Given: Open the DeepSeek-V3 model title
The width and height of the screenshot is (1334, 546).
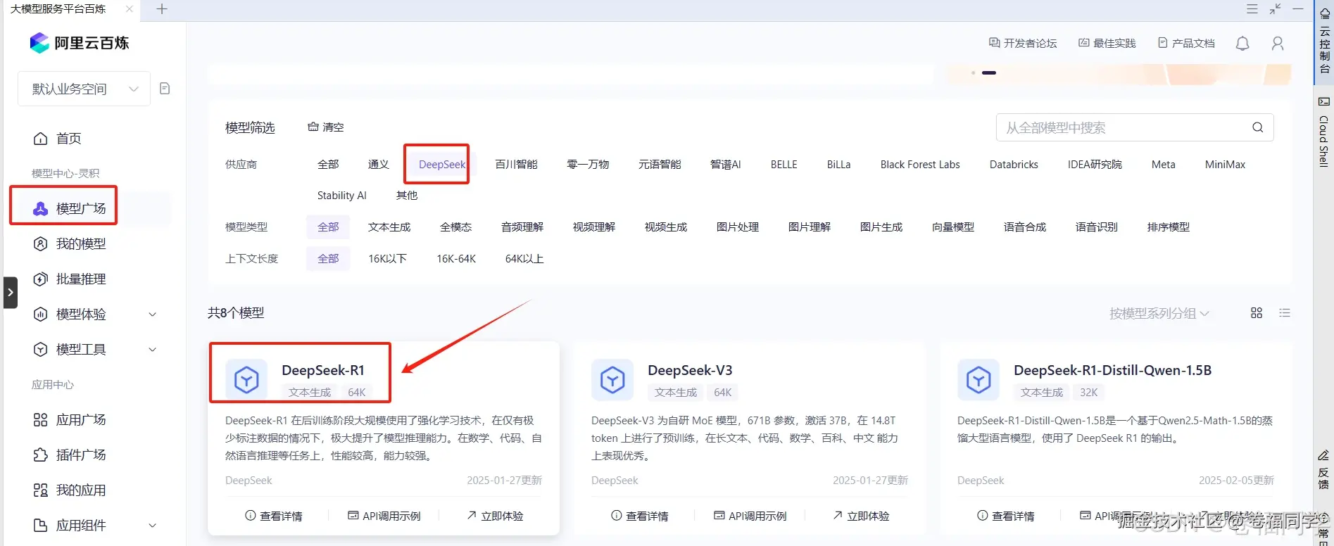Looking at the screenshot, I should point(690,370).
